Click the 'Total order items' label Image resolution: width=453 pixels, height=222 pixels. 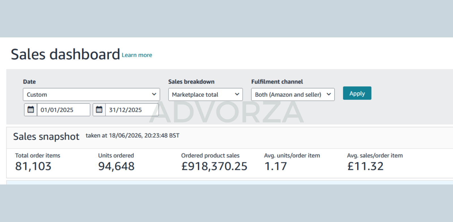click(x=38, y=155)
